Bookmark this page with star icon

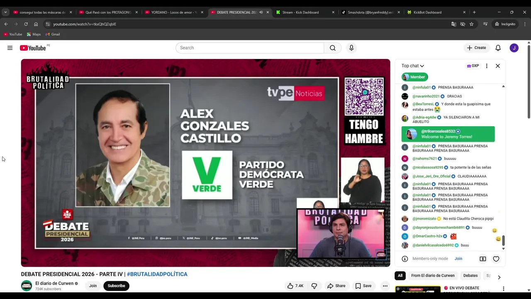(471, 24)
